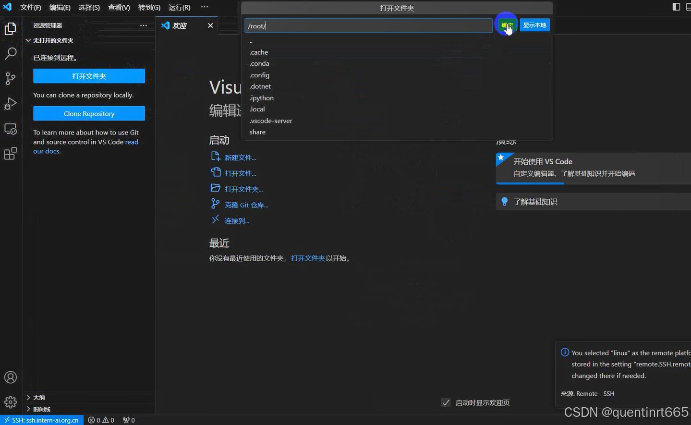The height and width of the screenshot is (425, 691).
Task: Click Open Folder link in Recent section
Action: [308, 258]
